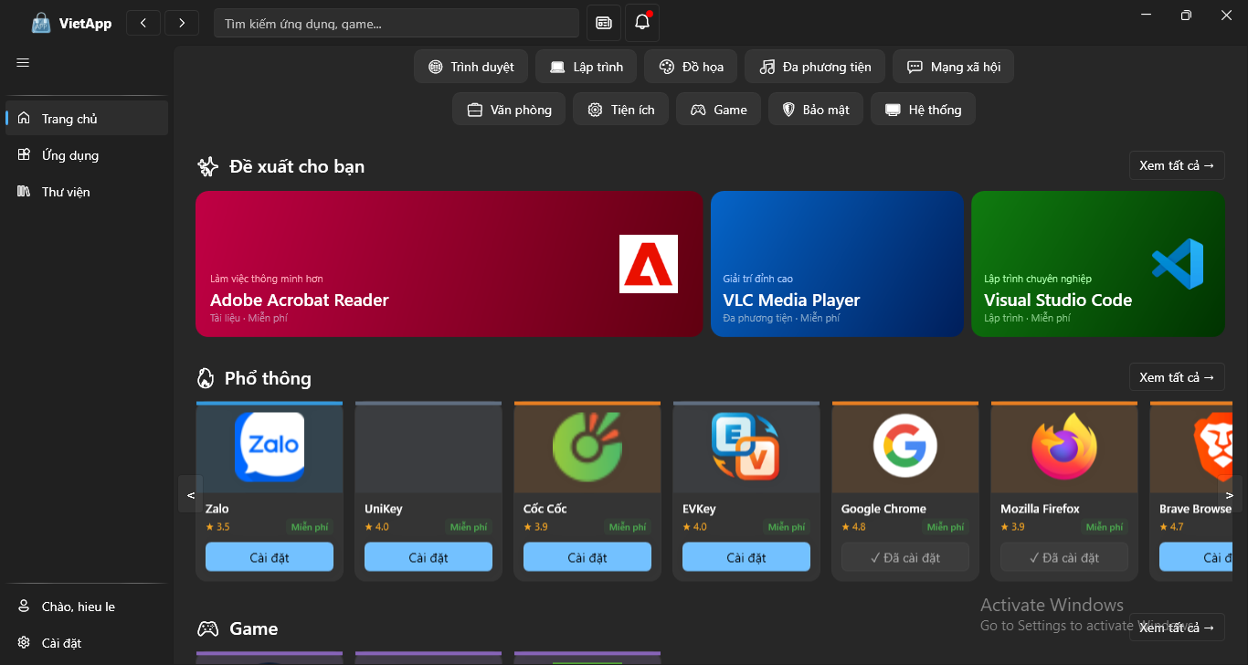The width and height of the screenshot is (1248, 665).
Task: Click the Chào, hieu le account entry
Action: click(88, 607)
